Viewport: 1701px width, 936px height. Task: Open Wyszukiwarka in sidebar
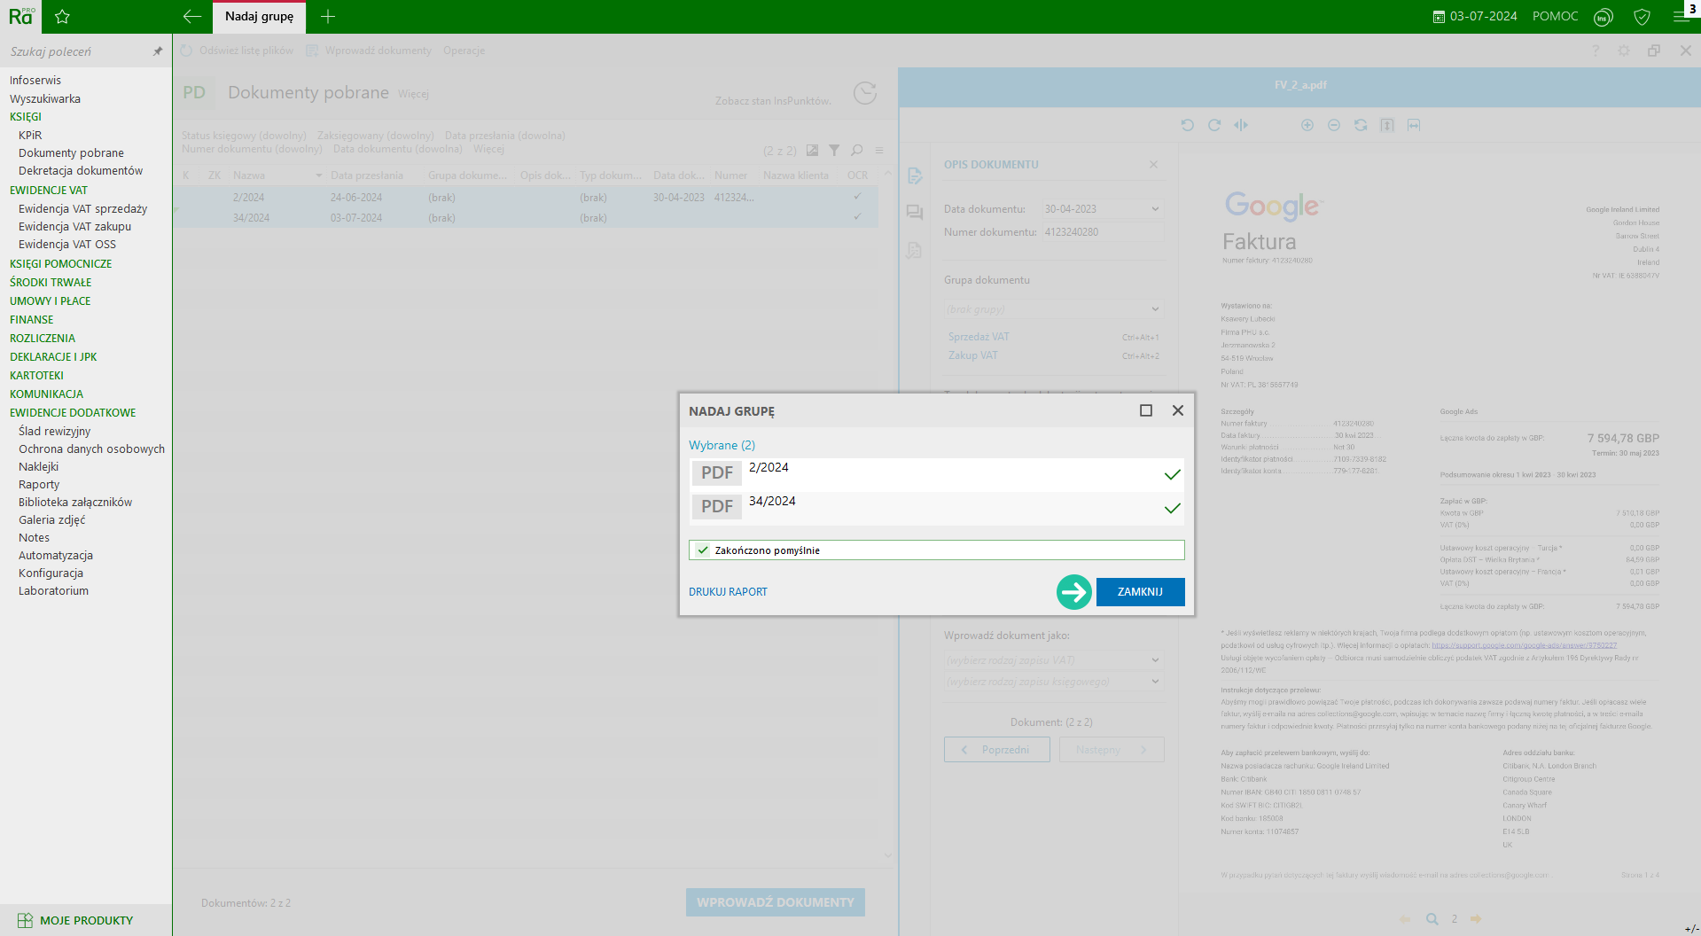click(x=45, y=98)
